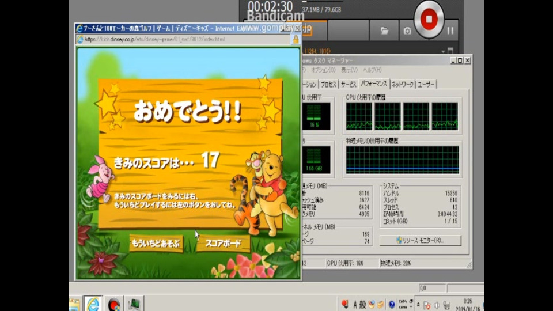This screenshot has height=311, width=553.
Task: Click 物理メモリ: 20% status bar entry
Action: [395, 263]
